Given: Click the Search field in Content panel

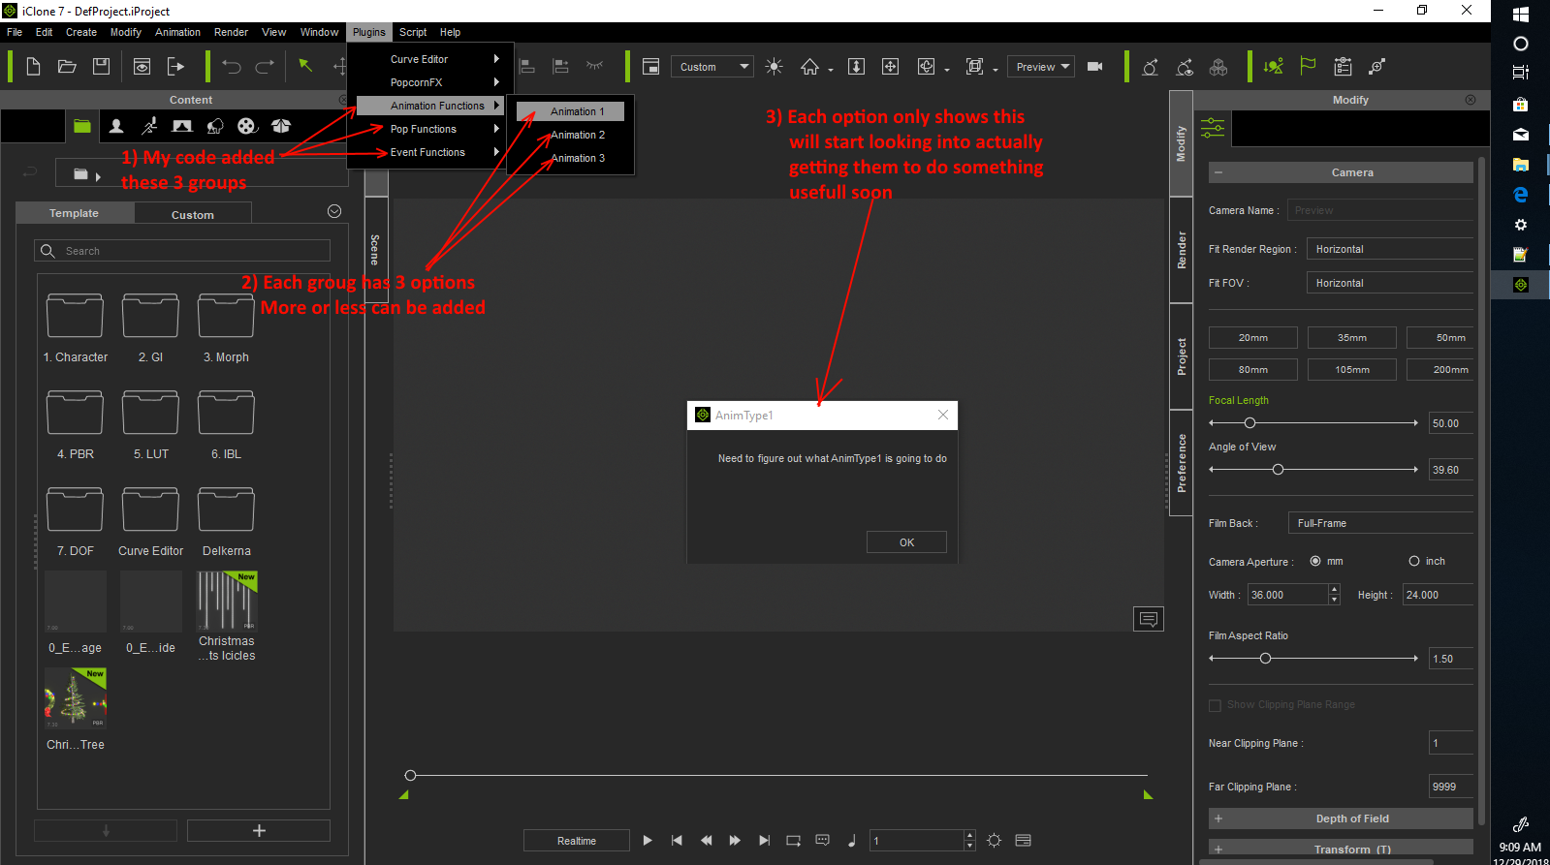Looking at the screenshot, I should point(182,251).
